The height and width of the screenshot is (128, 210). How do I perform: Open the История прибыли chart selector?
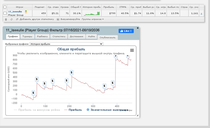[66, 44]
